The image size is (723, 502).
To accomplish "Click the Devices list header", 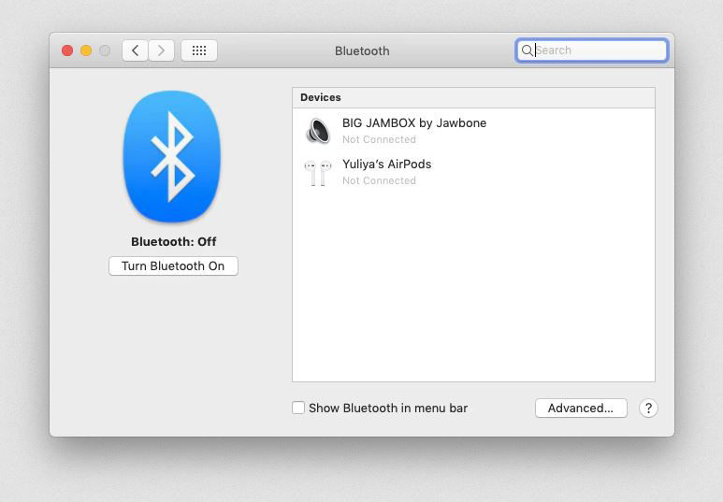I will [473, 98].
